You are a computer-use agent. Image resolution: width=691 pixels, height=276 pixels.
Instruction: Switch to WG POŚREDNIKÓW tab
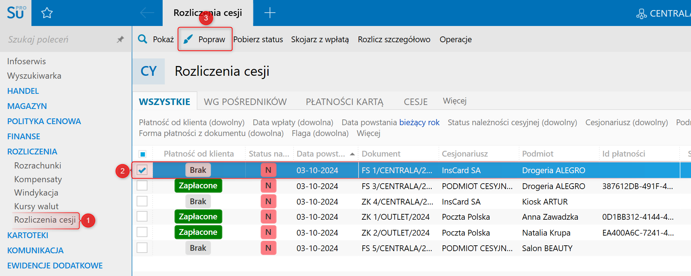pyautogui.click(x=245, y=102)
